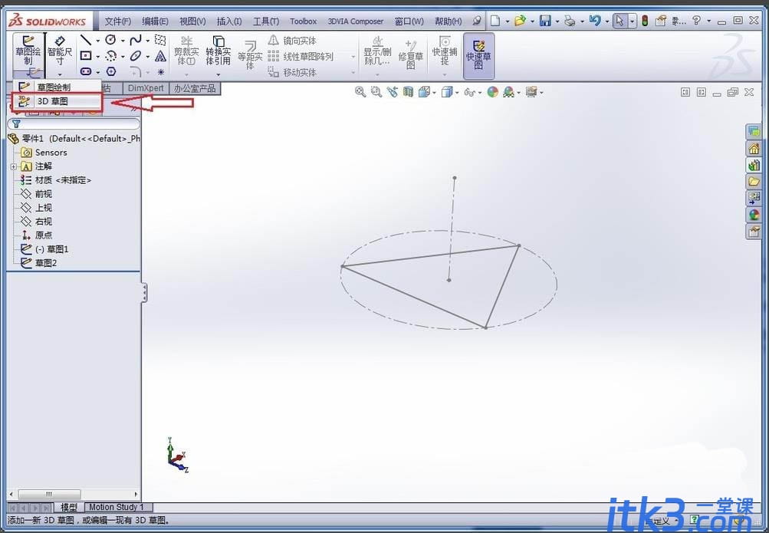Toggle the menu bar pushpin

(476, 21)
